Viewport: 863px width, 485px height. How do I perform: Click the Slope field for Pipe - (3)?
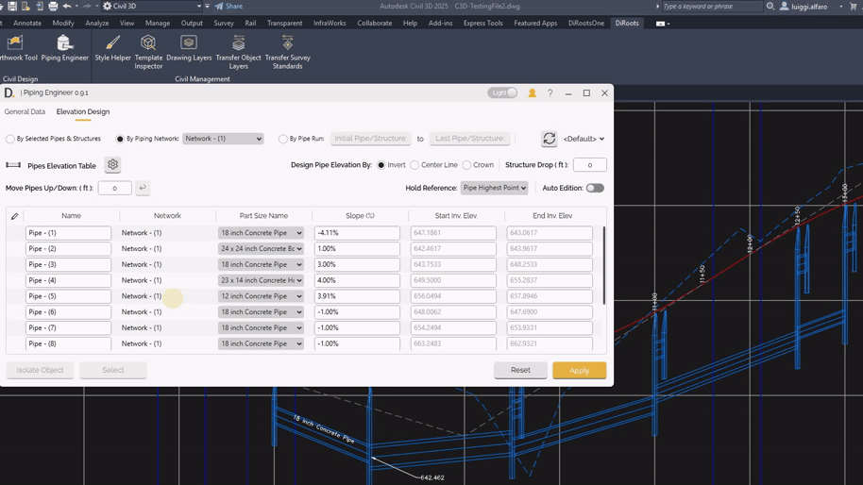pos(357,265)
